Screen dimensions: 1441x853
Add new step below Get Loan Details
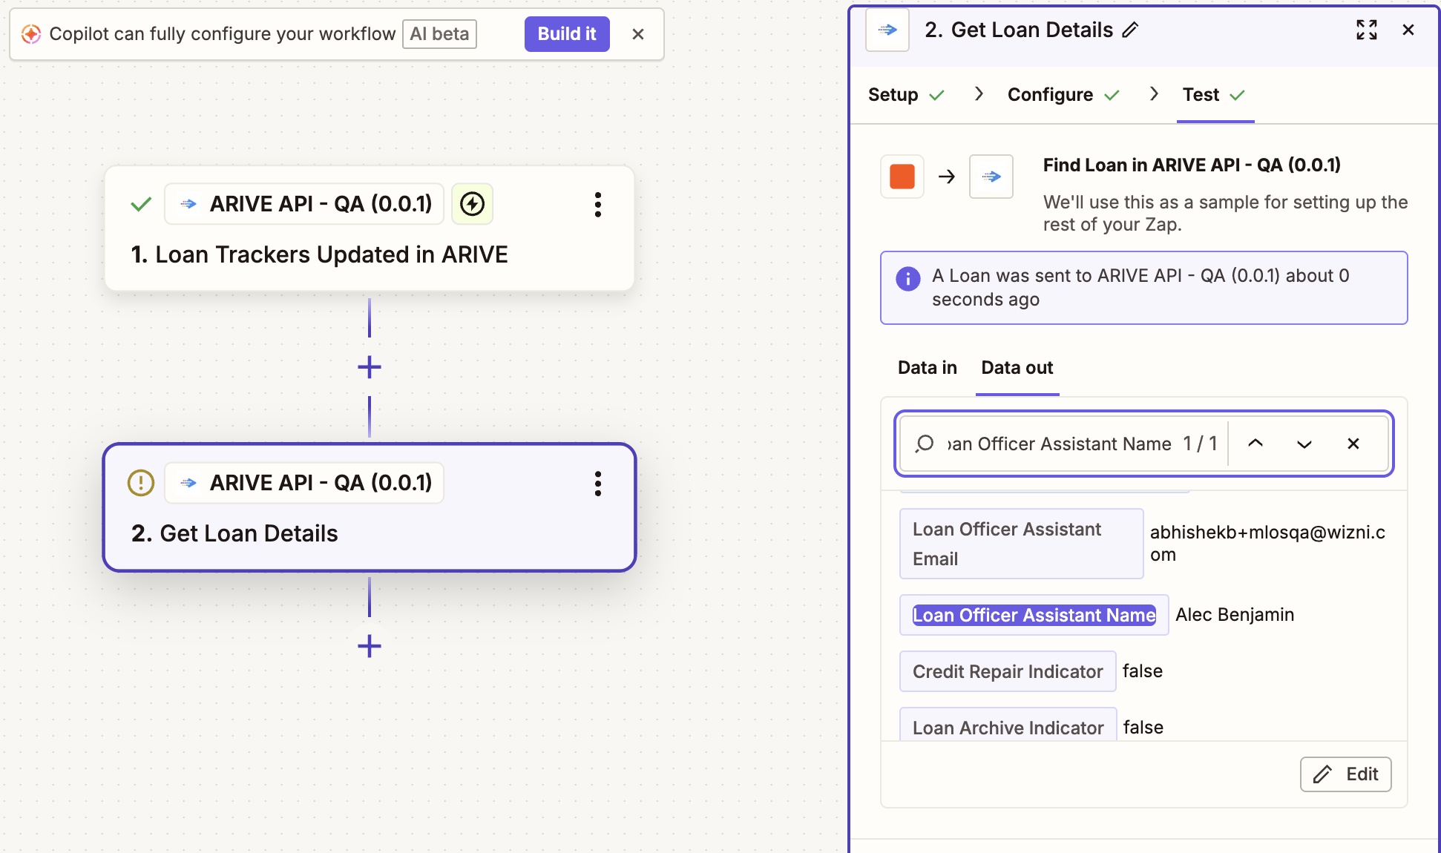click(x=369, y=646)
